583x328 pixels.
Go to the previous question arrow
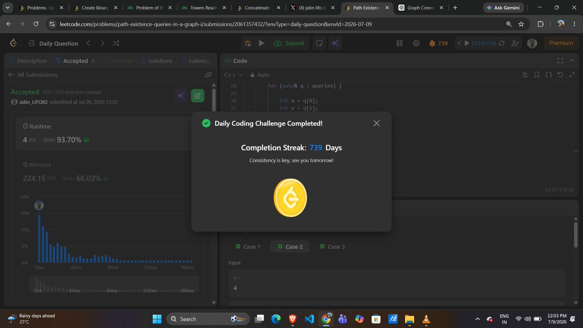[88, 43]
